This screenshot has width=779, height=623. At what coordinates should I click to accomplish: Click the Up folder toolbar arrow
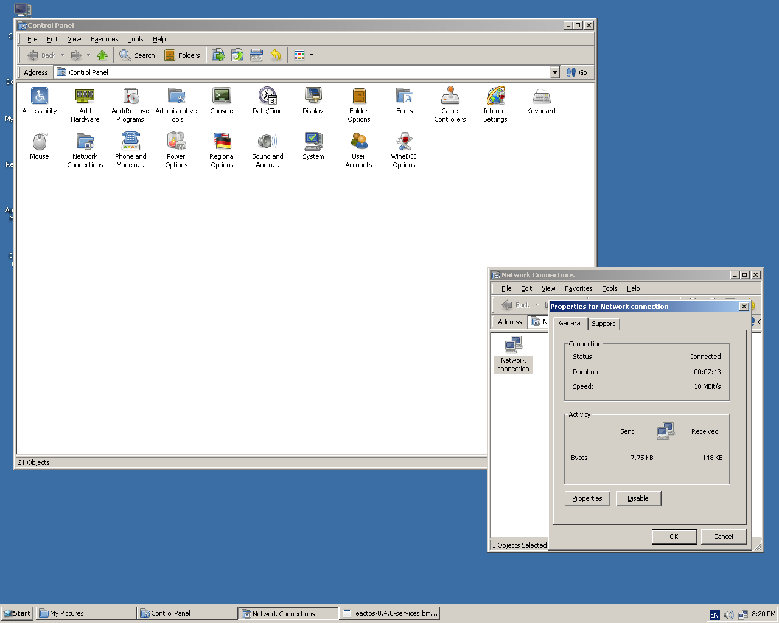[102, 55]
